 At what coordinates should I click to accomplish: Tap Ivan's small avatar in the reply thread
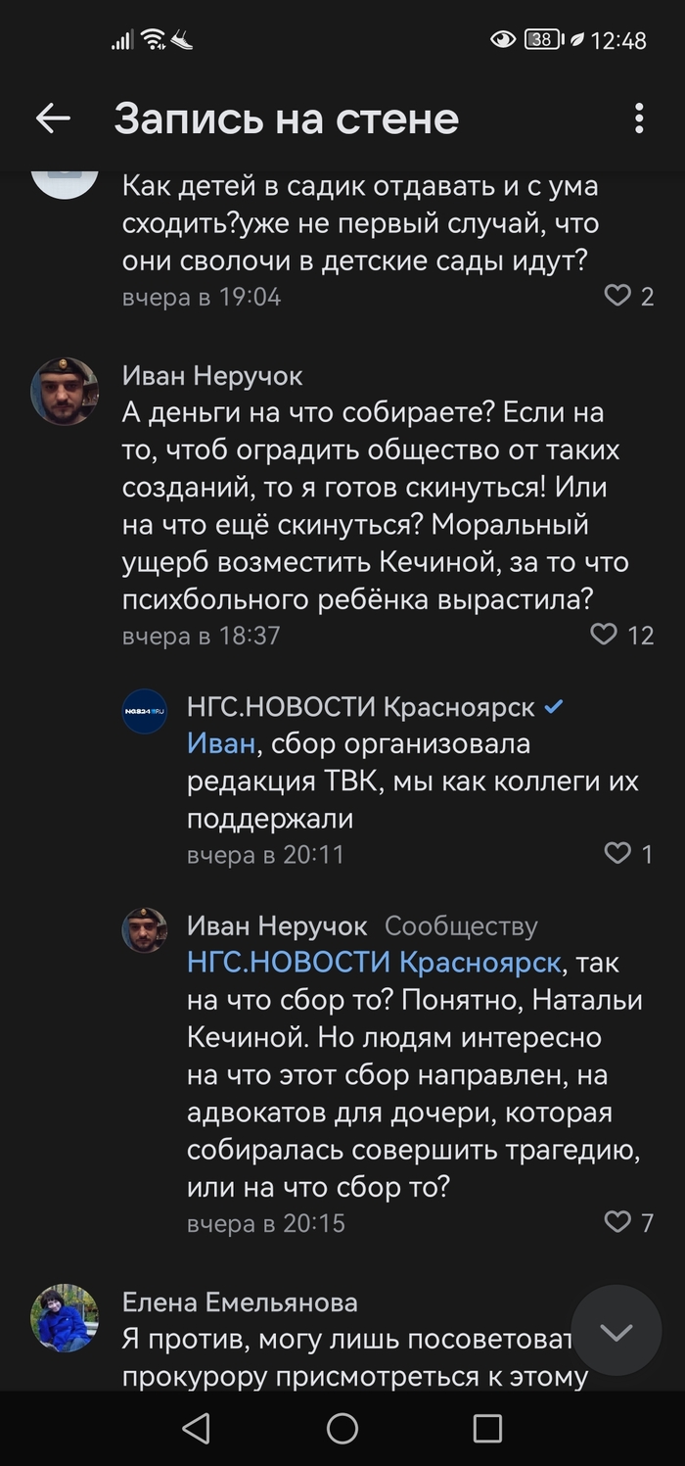tap(145, 929)
